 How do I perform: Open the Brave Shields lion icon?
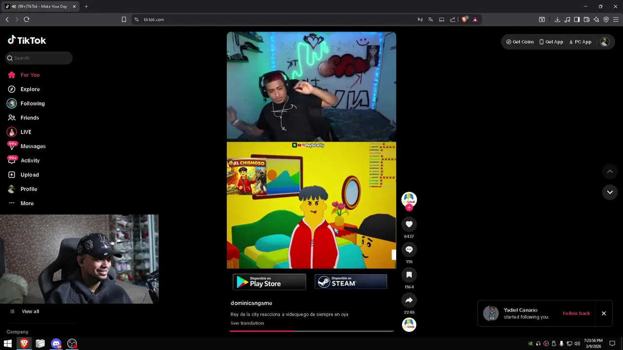[464, 19]
